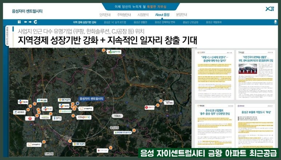The height and width of the screenshot is (160, 281).
Task: Switch to the 용담산 근린공원 tab
Action: (x=190, y=22)
